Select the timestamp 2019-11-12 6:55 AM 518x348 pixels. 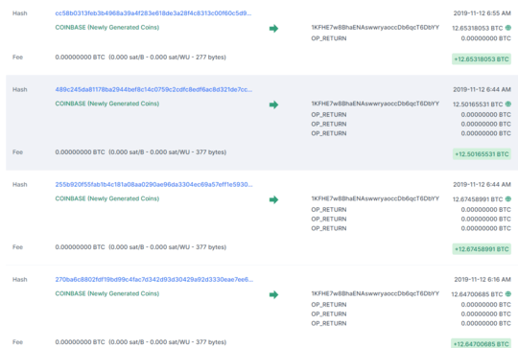point(482,13)
